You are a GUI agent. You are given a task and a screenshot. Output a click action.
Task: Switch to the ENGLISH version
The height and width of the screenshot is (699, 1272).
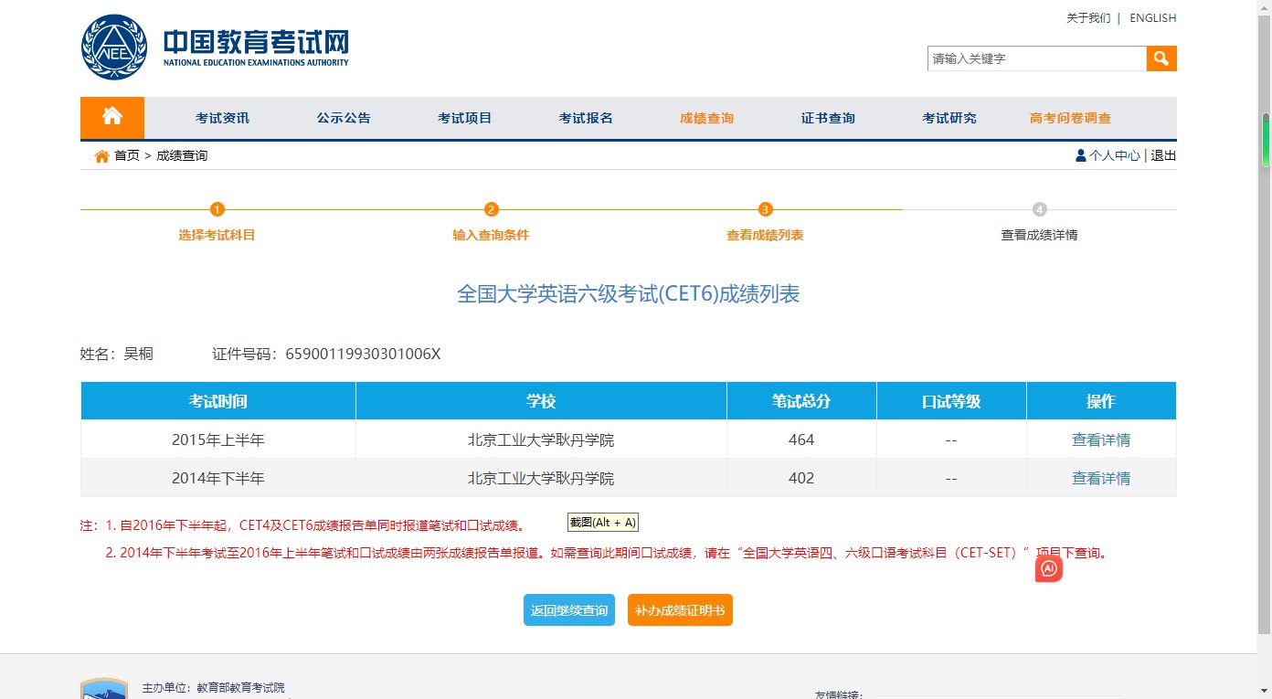click(1153, 18)
